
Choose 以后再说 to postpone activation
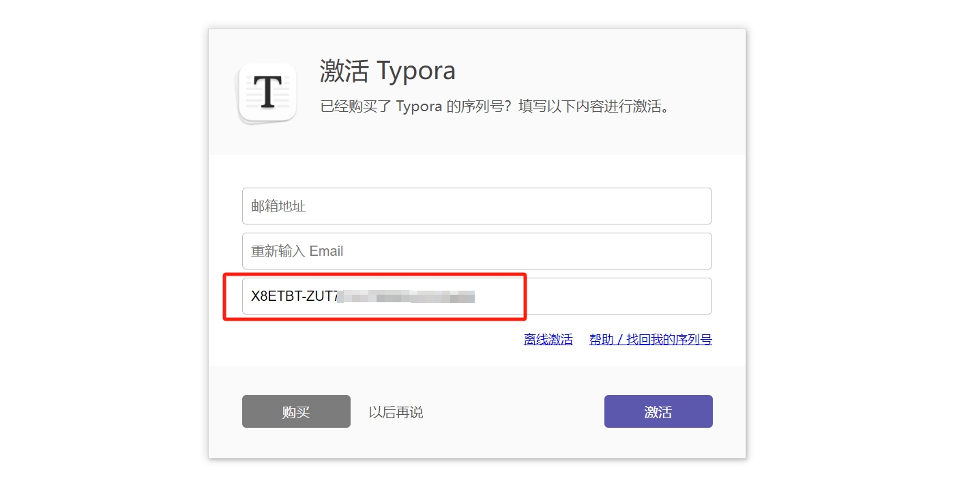pyautogui.click(x=396, y=412)
